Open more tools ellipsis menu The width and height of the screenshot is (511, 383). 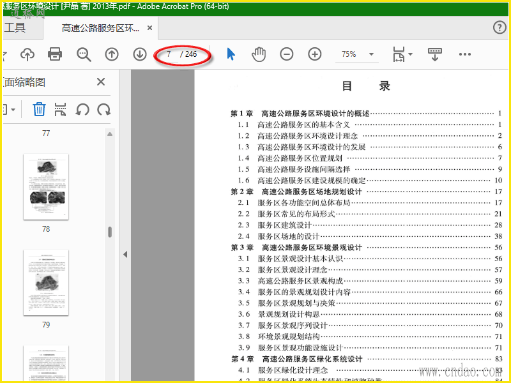(465, 54)
